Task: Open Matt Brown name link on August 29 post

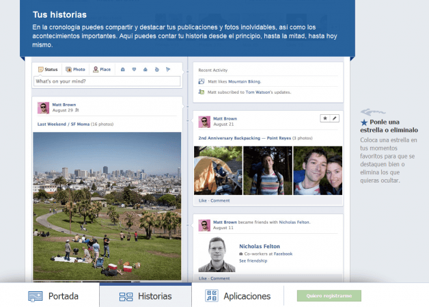Action: tap(64, 105)
